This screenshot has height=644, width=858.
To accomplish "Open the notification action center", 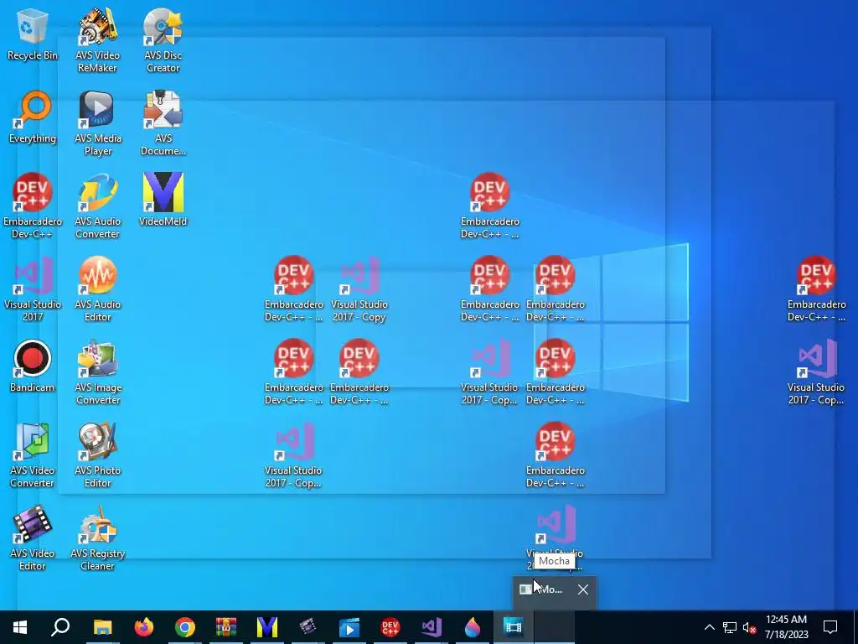I will pos(830,627).
